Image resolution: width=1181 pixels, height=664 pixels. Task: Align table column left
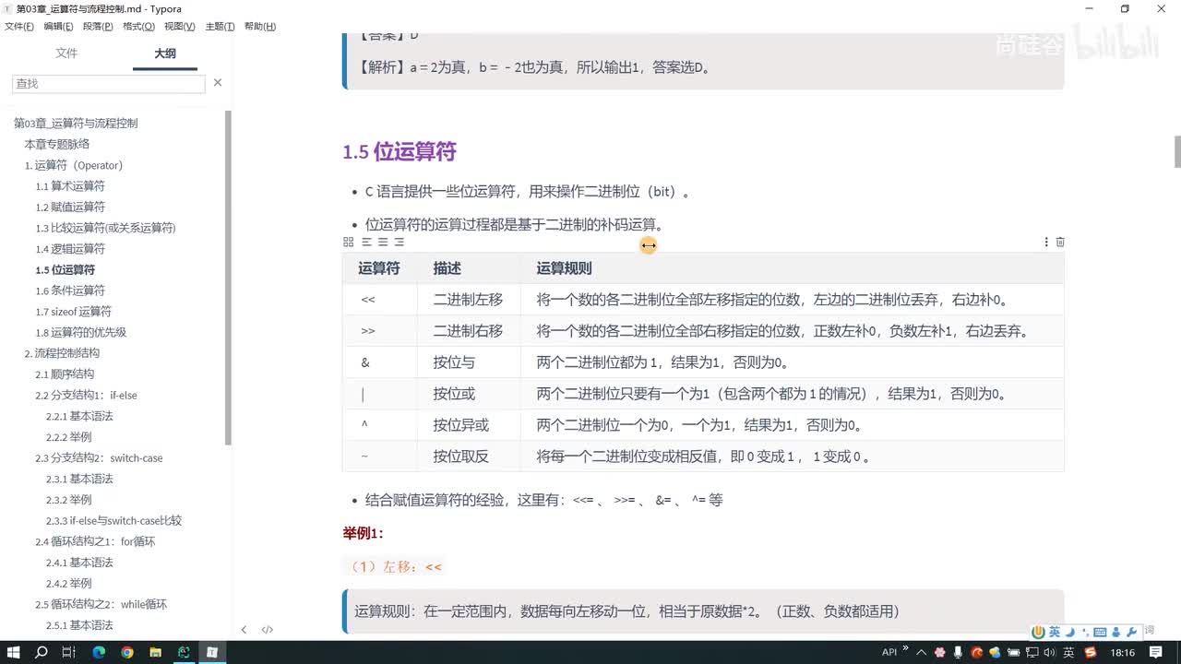[x=366, y=242]
